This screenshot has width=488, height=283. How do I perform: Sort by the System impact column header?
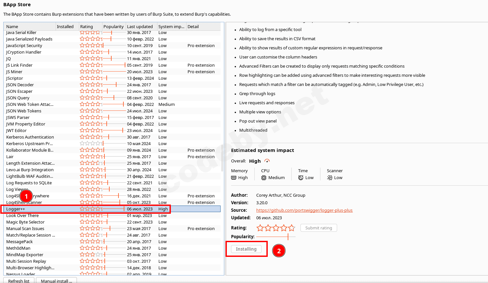(x=172, y=26)
